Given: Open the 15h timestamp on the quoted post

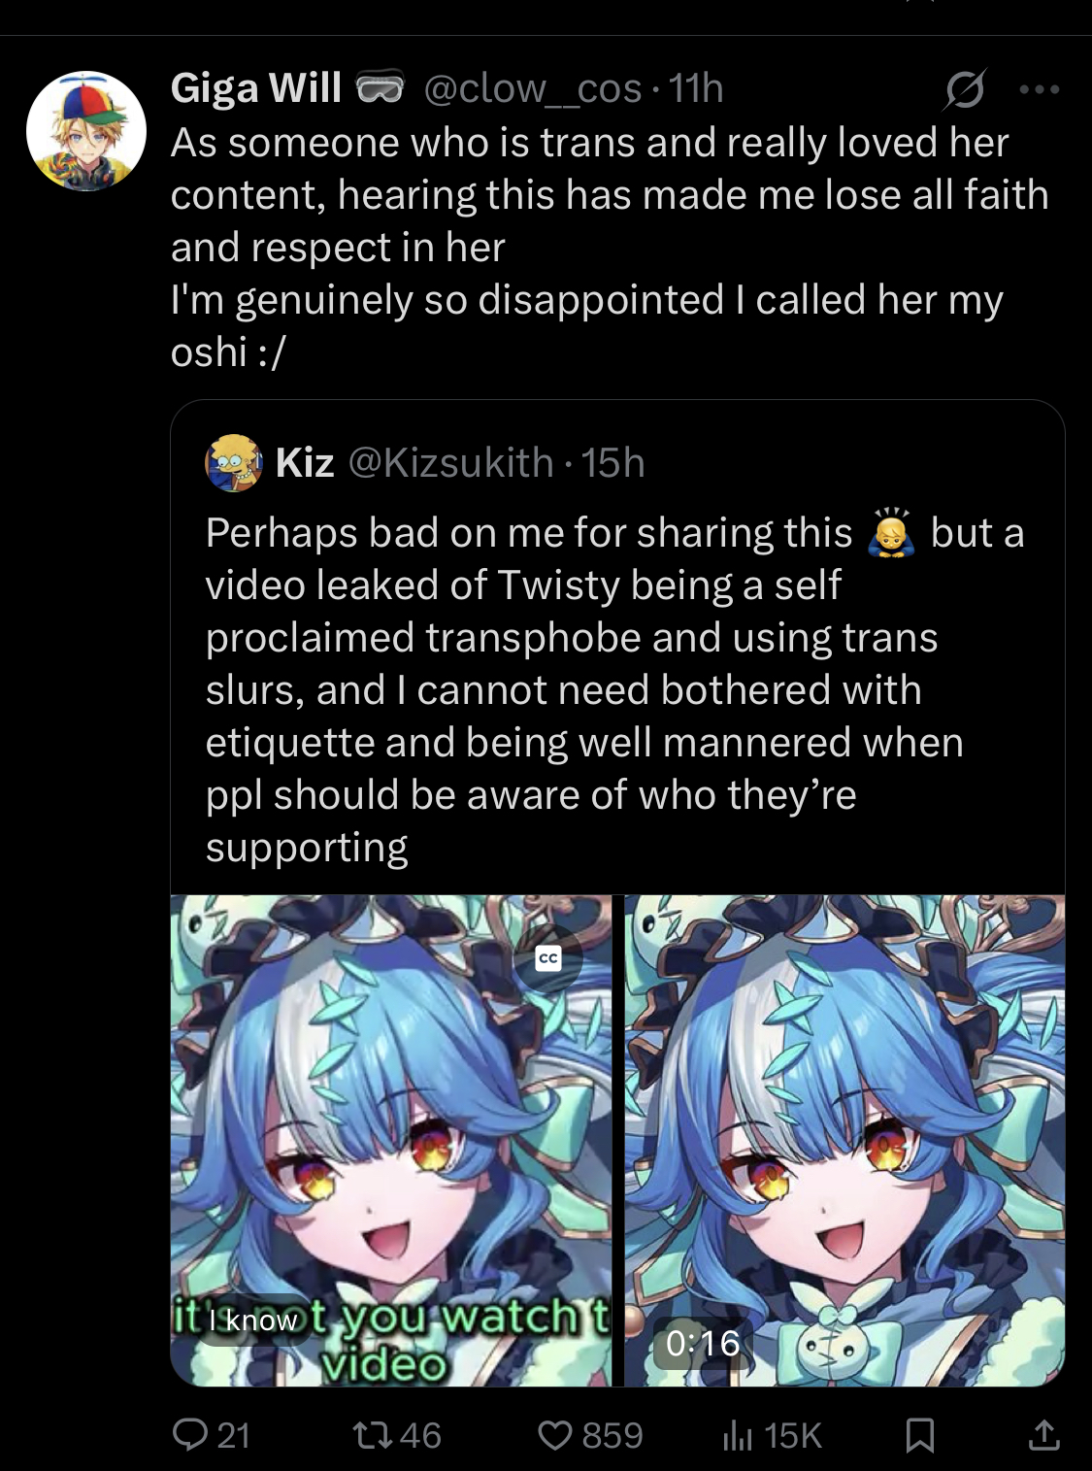Looking at the screenshot, I should click(613, 462).
